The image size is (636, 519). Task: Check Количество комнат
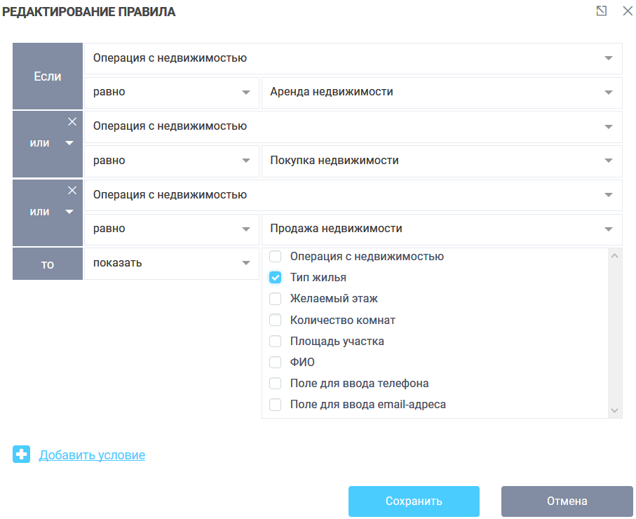click(275, 320)
